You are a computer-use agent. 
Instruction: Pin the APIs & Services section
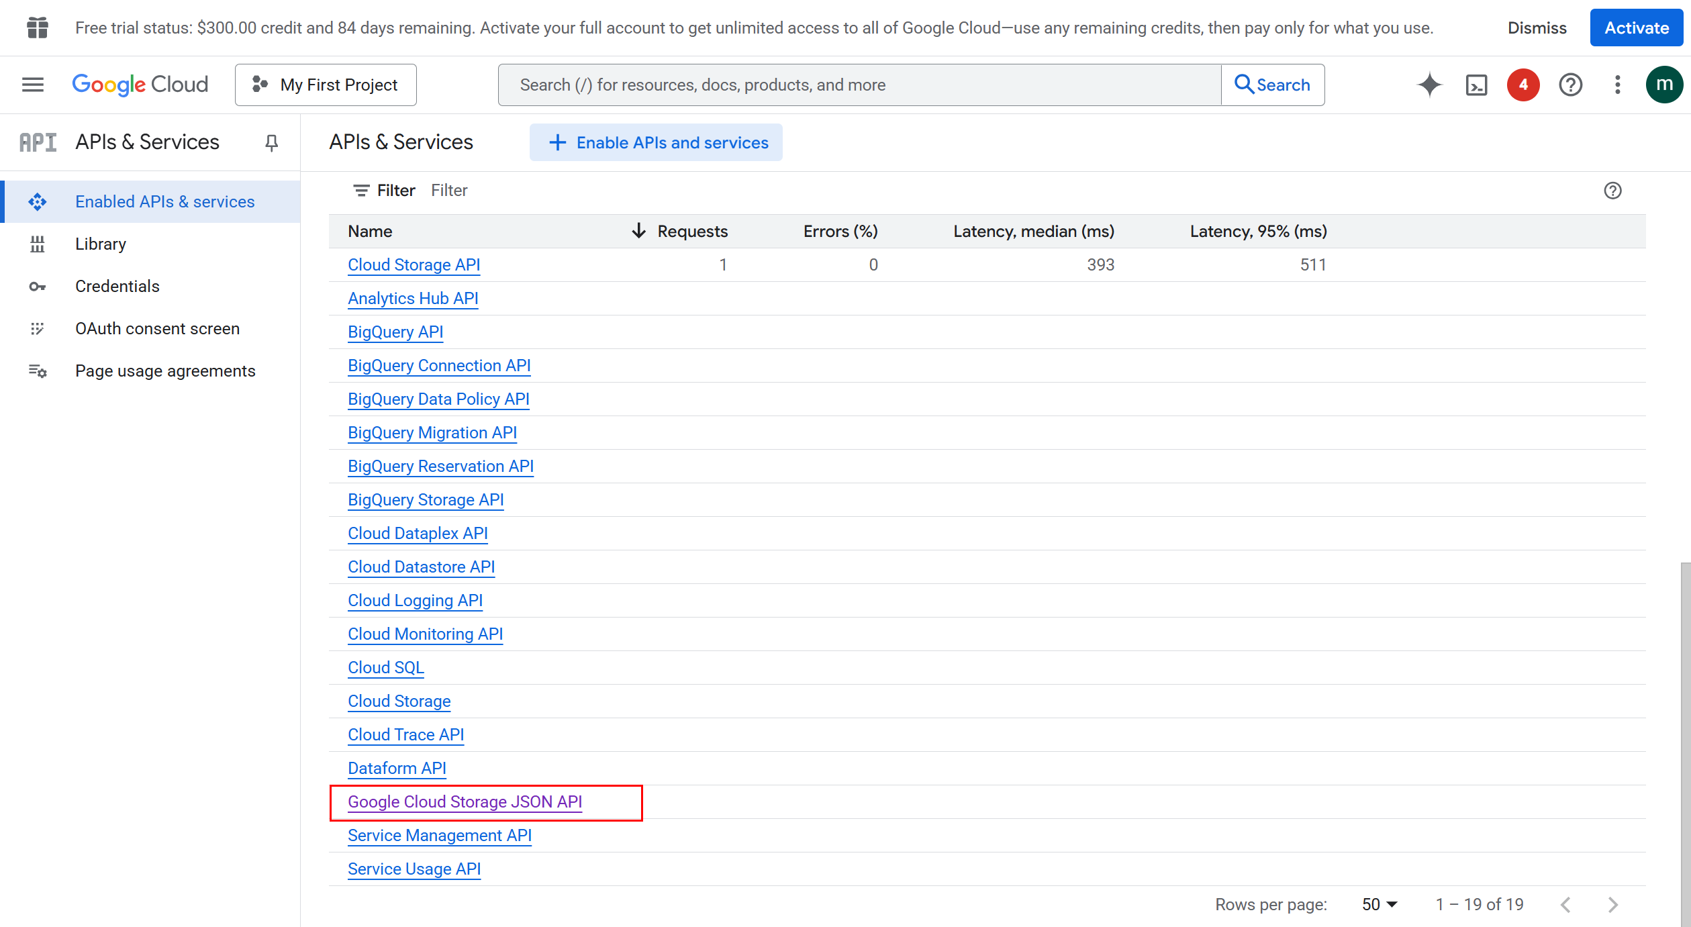click(271, 142)
